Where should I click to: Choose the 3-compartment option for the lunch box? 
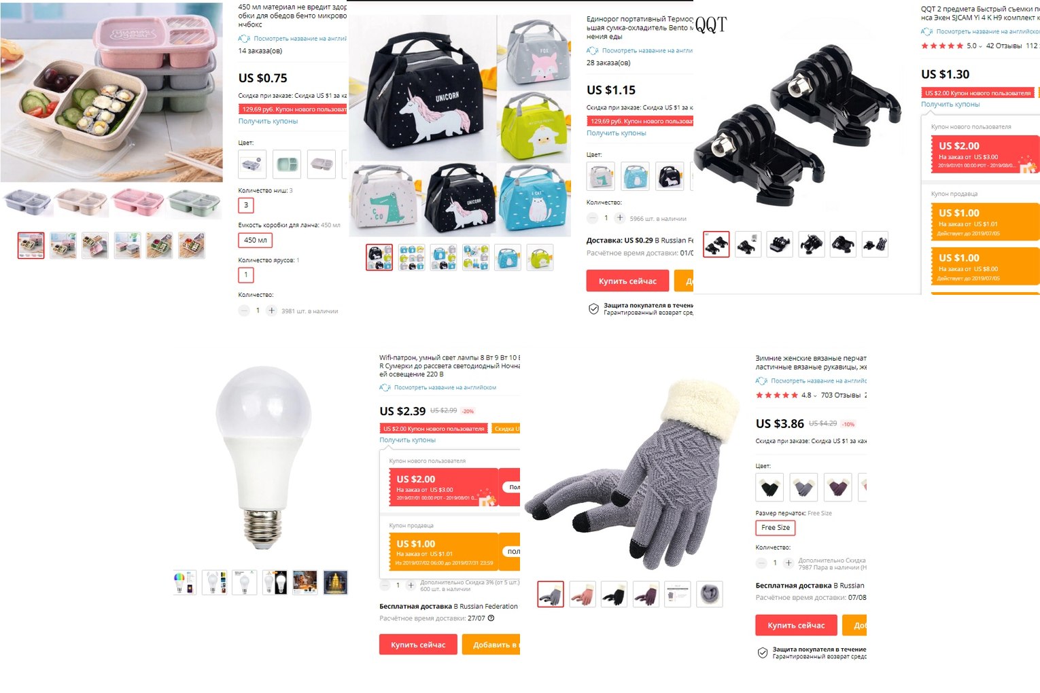tap(246, 205)
